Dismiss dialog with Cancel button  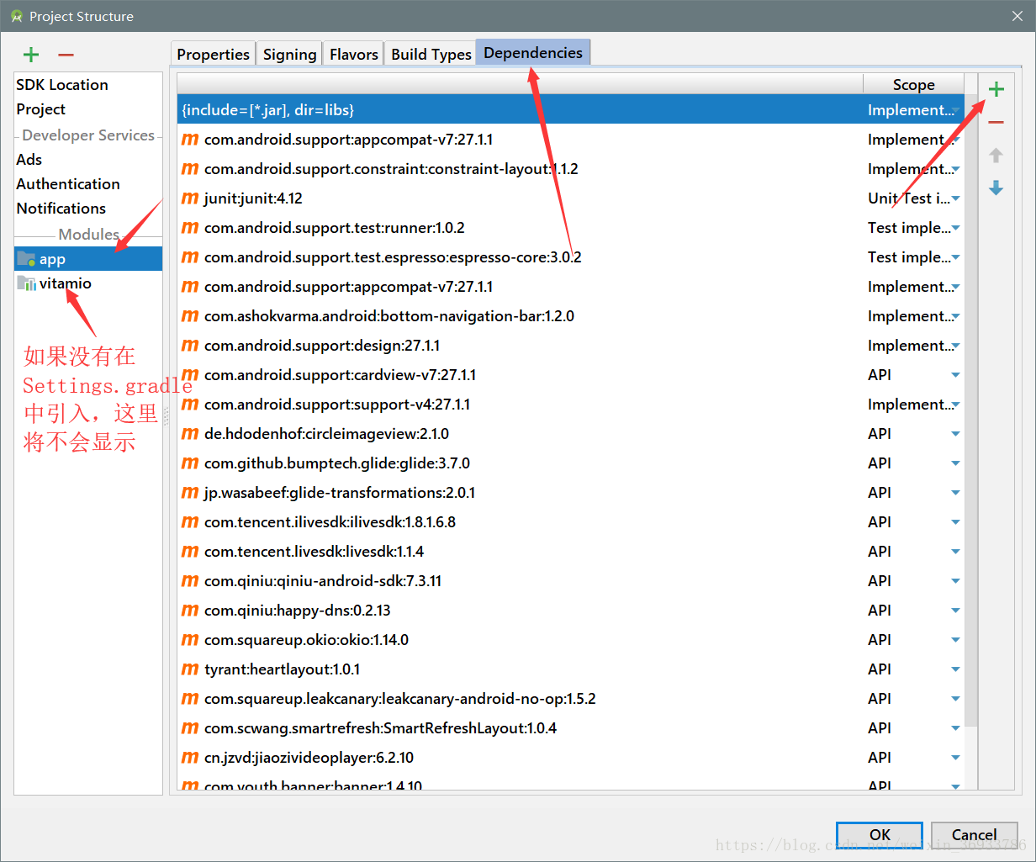click(974, 835)
